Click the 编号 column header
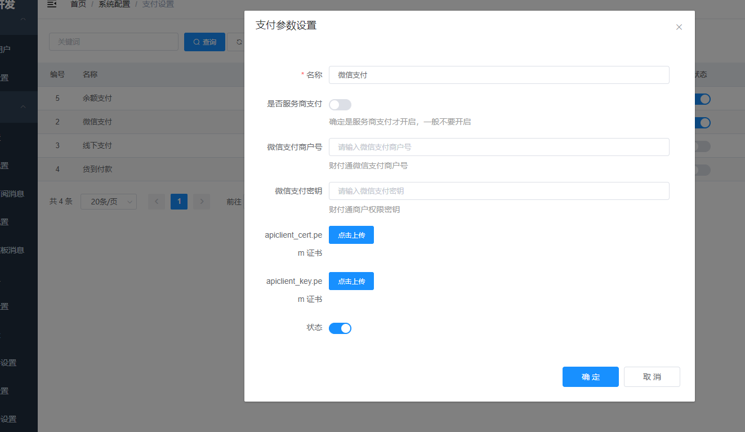 tap(57, 74)
